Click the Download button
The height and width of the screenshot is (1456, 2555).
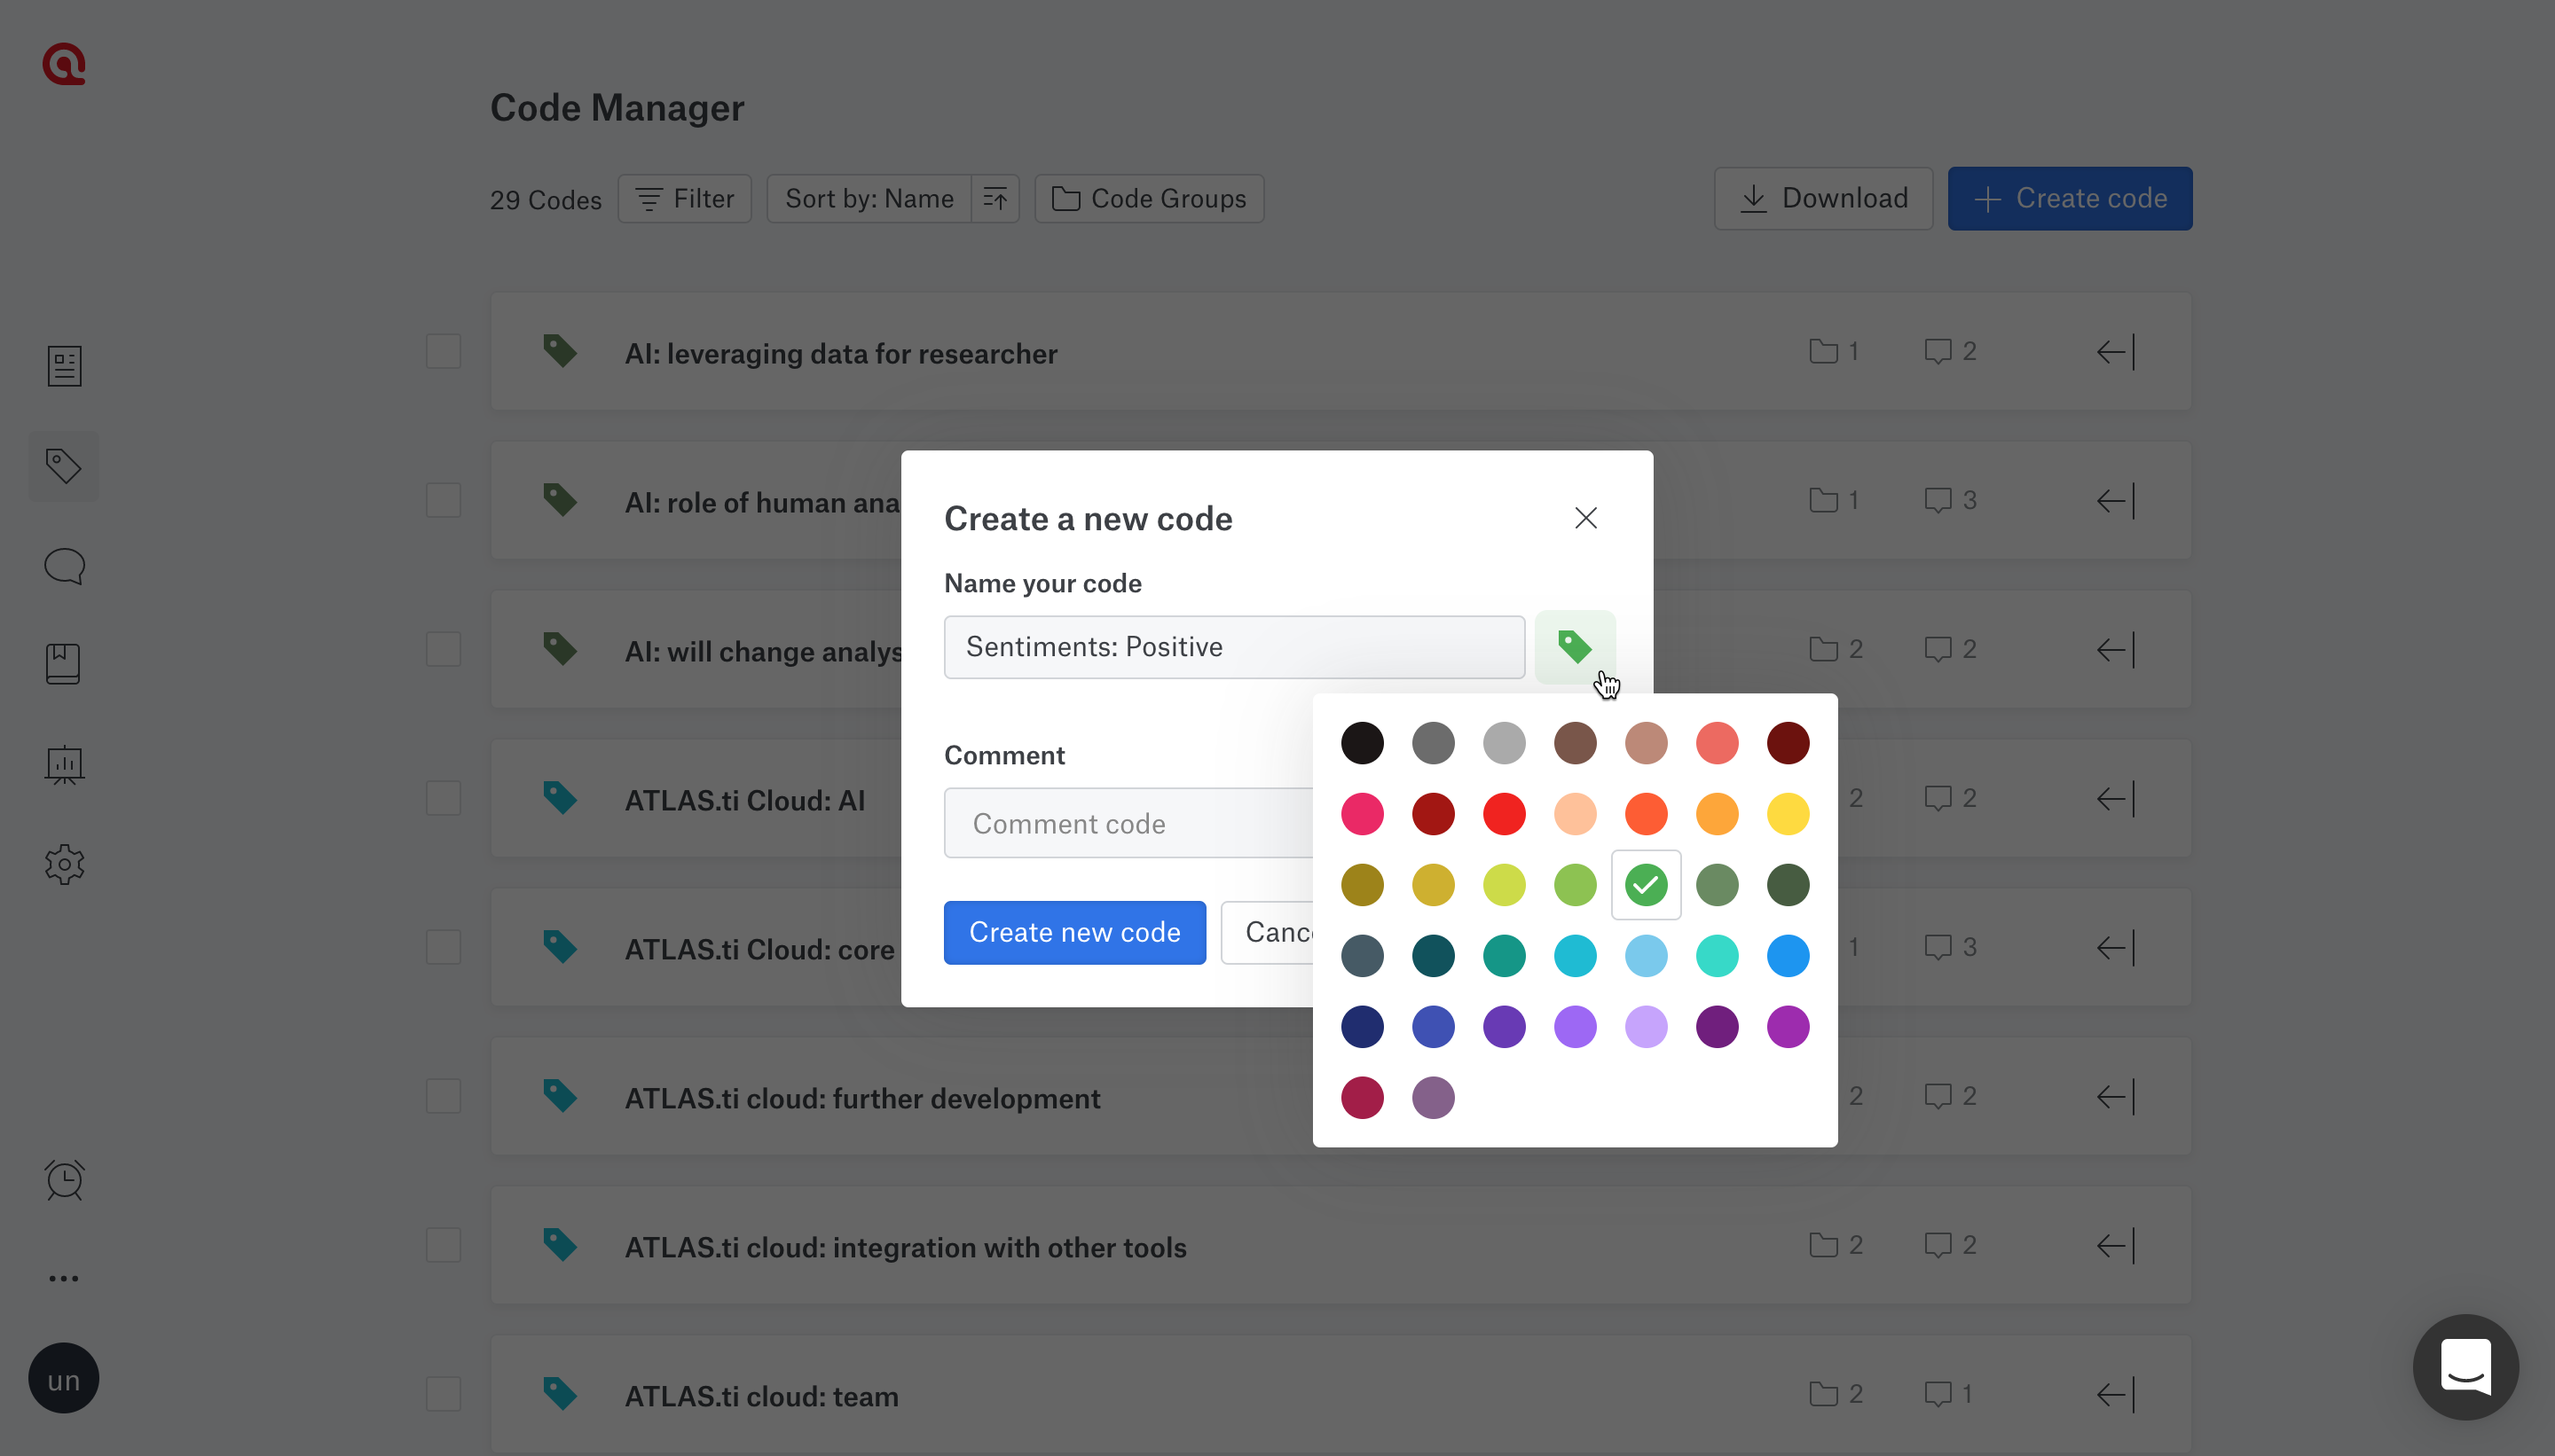click(x=1823, y=199)
